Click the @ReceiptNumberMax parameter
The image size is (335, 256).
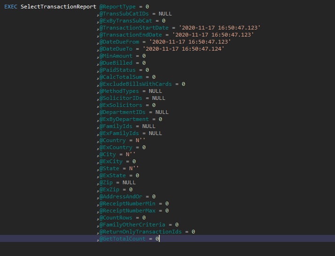(x=127, y=211)
